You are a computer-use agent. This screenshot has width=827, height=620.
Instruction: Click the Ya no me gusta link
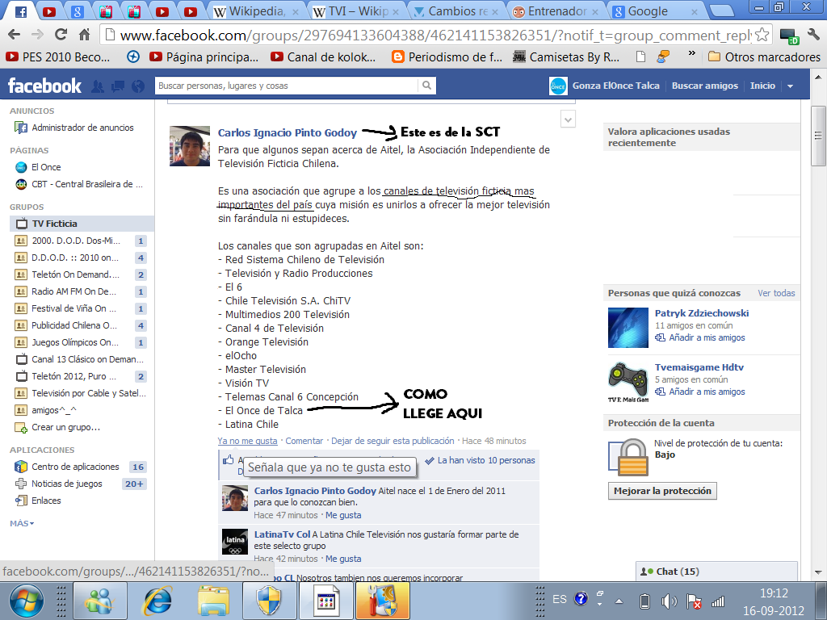(x=247, y=441)
